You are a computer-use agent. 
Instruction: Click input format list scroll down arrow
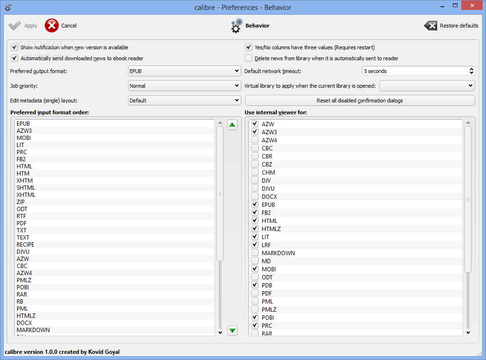pyautogui.click(x=220, y=332)
